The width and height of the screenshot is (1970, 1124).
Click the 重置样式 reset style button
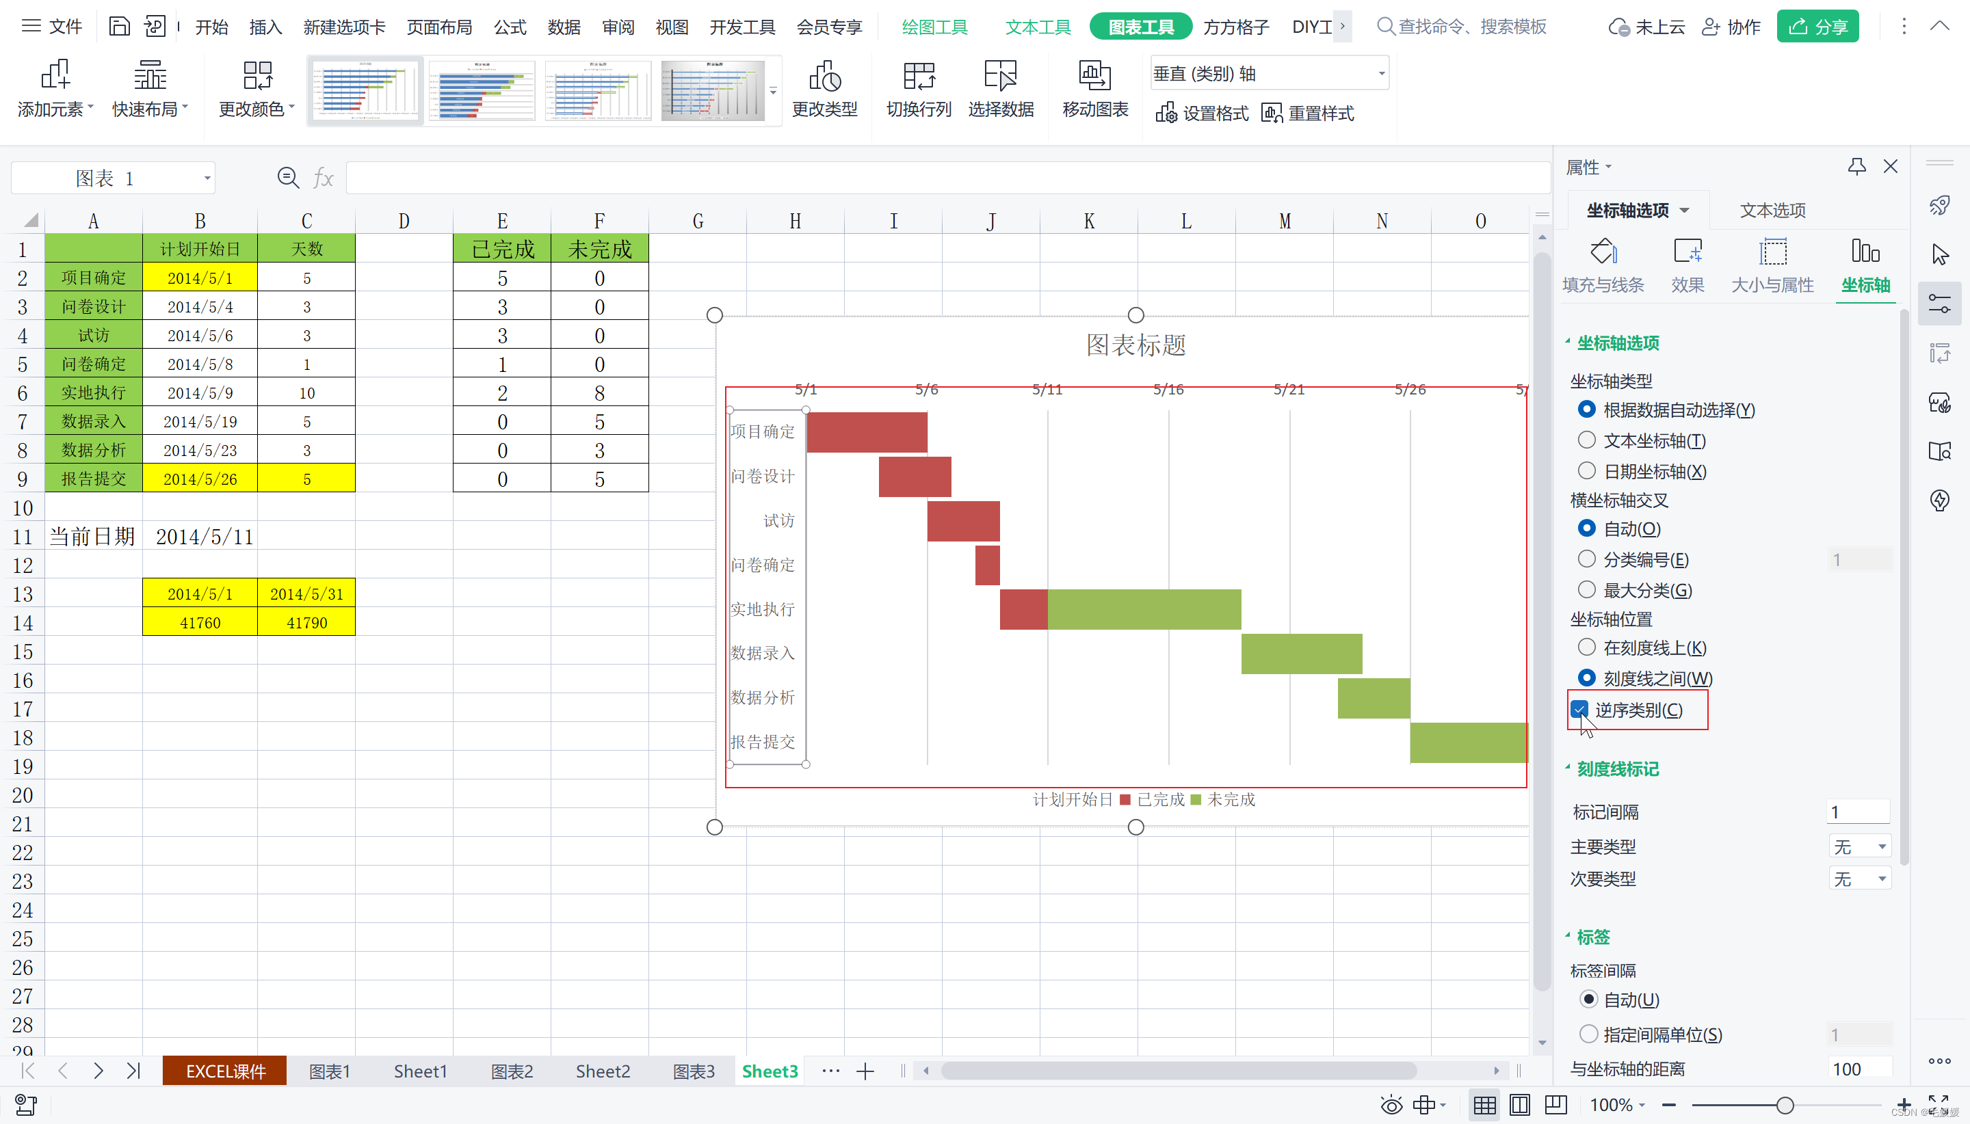[x=1308, y=113]
